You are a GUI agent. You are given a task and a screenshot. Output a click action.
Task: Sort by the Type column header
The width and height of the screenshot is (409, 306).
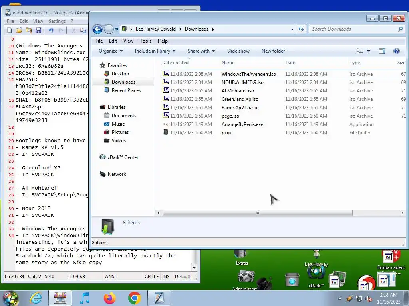[x=371, y=63]
